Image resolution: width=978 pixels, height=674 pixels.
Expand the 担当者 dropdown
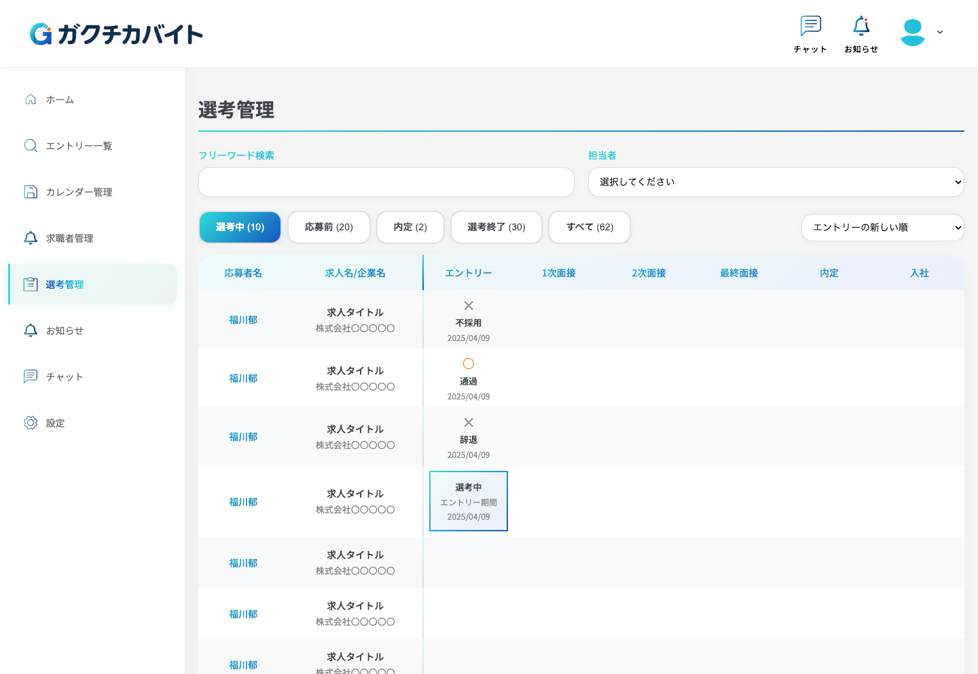pos(776,182)
